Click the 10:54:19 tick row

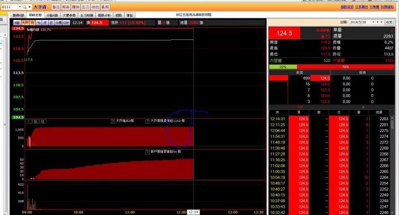click(x=330, y=177)
